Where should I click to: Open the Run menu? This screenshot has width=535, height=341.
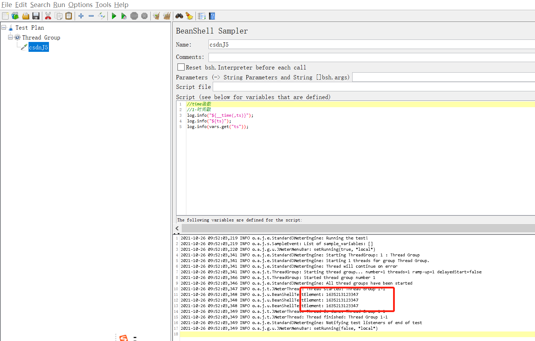tap(59, 5)
